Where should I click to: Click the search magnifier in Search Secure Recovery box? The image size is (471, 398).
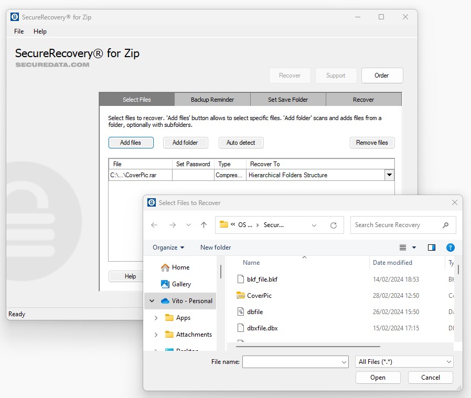pos(445,224)
